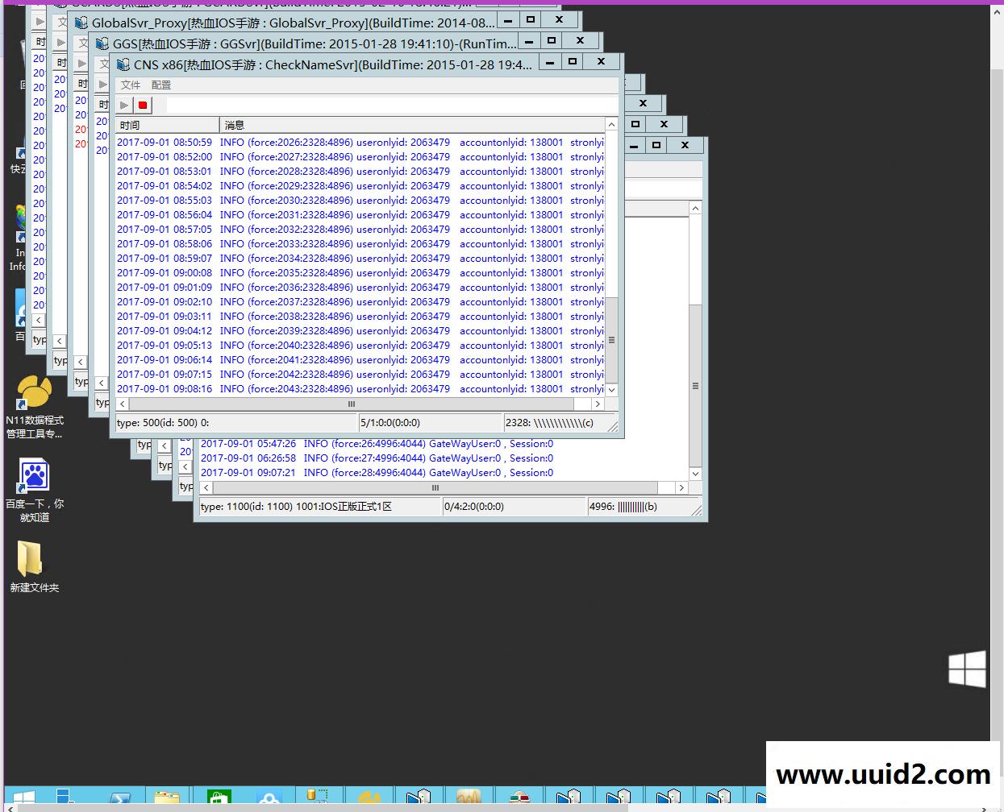Open the 配置 menu in CNS window
The height and width of the screenshot is (812, 1004).
[161, 85]
